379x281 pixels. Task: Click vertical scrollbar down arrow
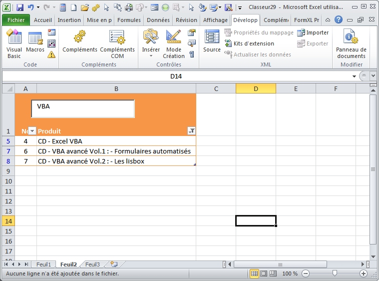coord(373,257)
